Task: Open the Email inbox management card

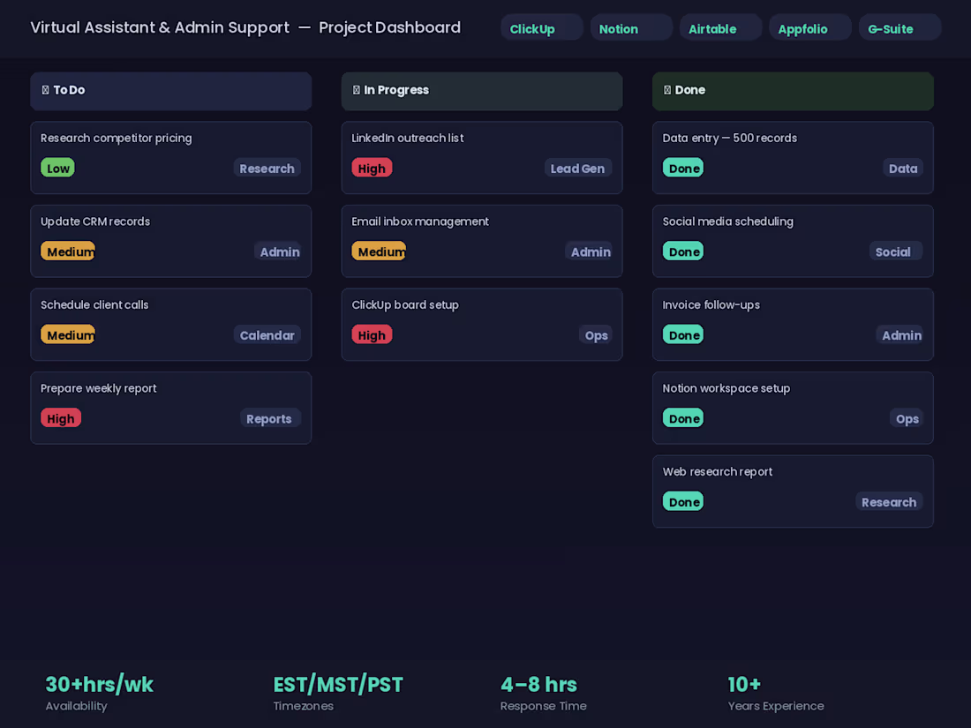Action: (482, 242)
